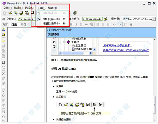Click the document convert icon in top toolbar
The height and width of the screenshot is (124, 158).
pyautogui.click(x=27, y=13)
